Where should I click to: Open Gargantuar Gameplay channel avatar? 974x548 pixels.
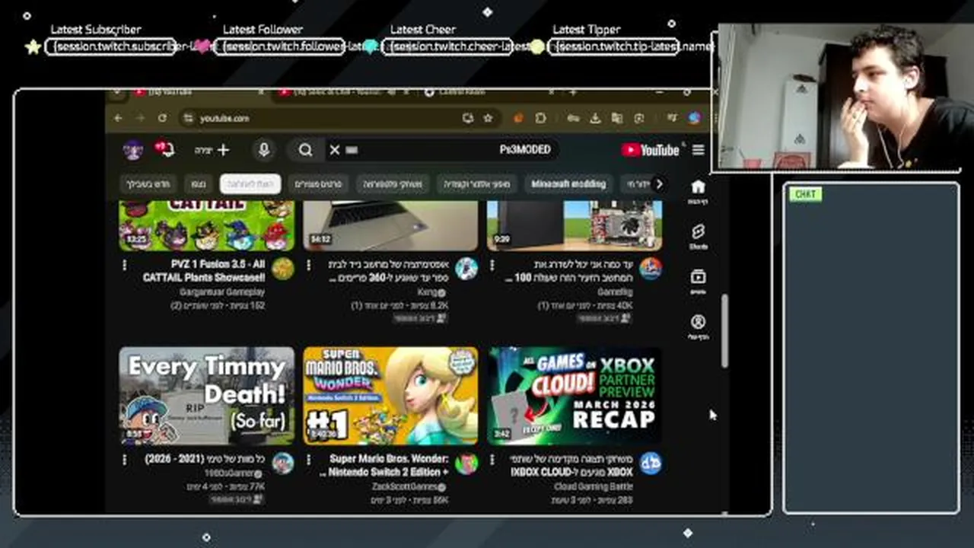coord(282,268)
